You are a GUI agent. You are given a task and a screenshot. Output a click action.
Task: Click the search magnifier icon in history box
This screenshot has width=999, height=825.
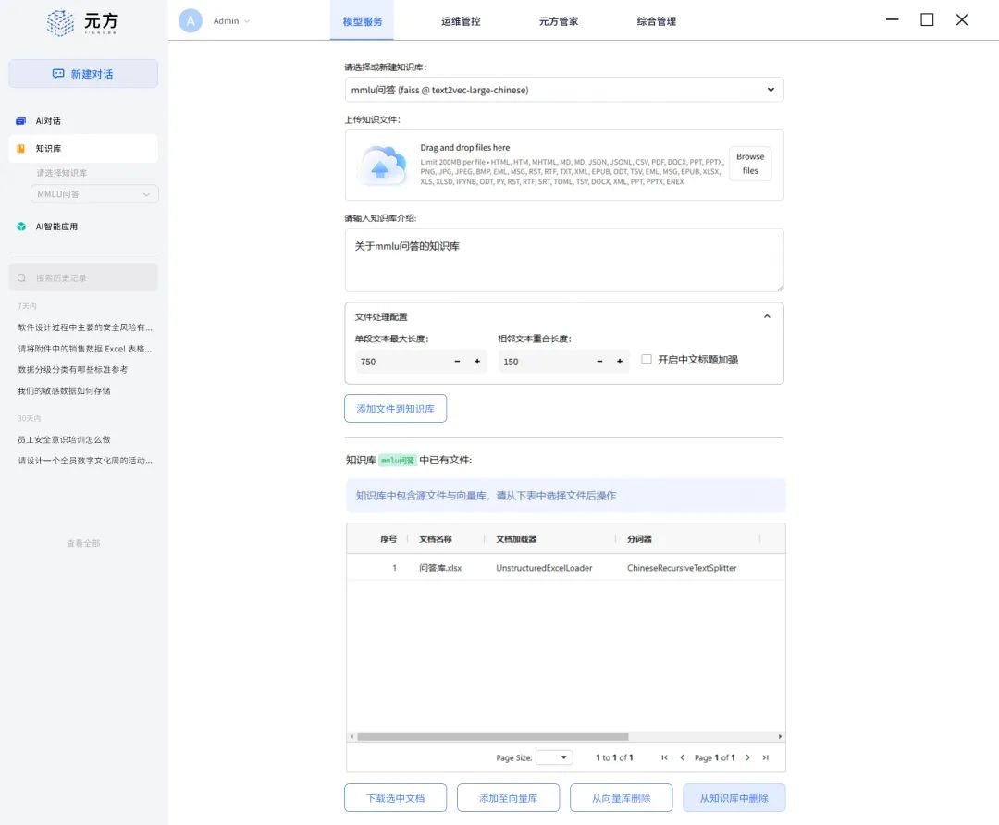(x=22, y=277)
